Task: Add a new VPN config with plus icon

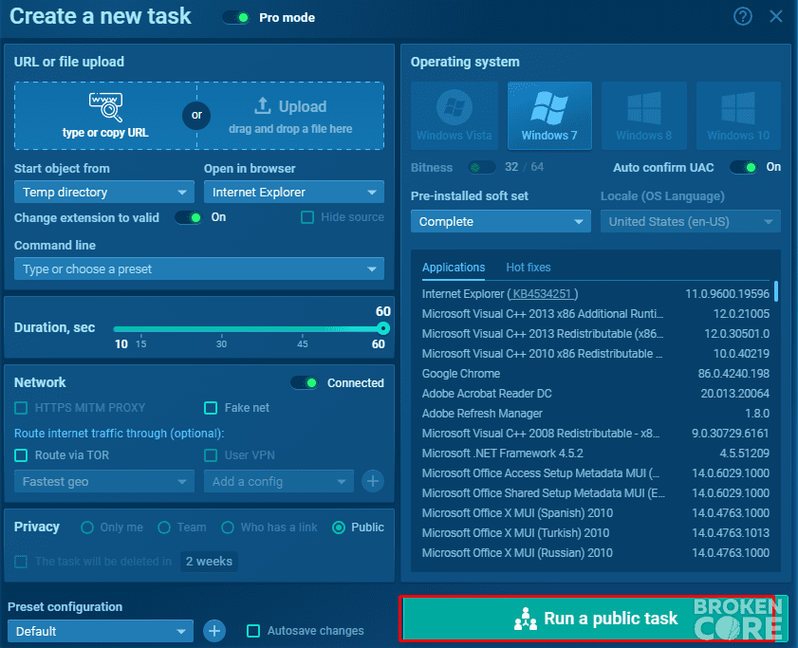Action: pos(373,481)
